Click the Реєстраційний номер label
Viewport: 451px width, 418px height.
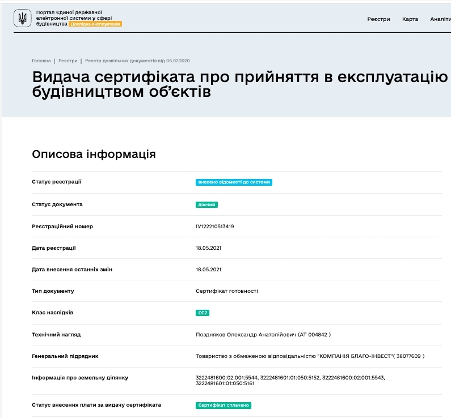[62, 227]
